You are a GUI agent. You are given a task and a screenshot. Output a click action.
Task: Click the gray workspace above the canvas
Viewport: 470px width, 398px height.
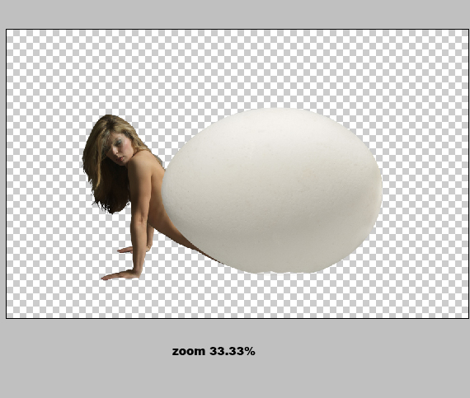pyautogui.click(x=235, y=14)
